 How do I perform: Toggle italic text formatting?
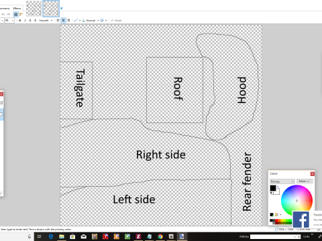25,20
